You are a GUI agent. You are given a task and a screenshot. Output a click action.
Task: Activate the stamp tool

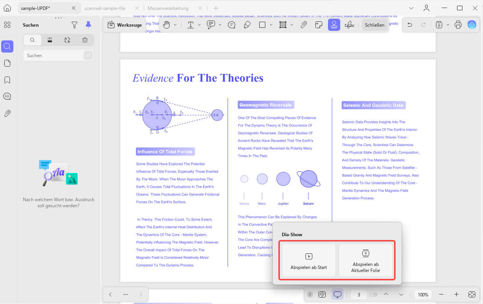pyautogui.click(x=334, y=25)
